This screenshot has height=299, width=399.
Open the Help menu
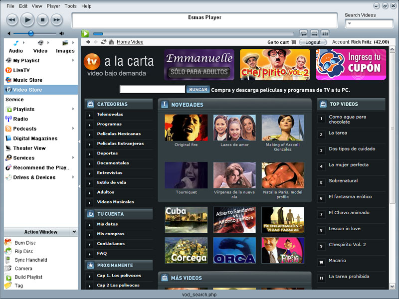click(86, 6)
